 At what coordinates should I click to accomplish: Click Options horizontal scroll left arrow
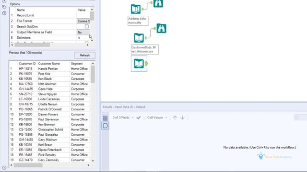pyautogui.click(x=12, y=45)
